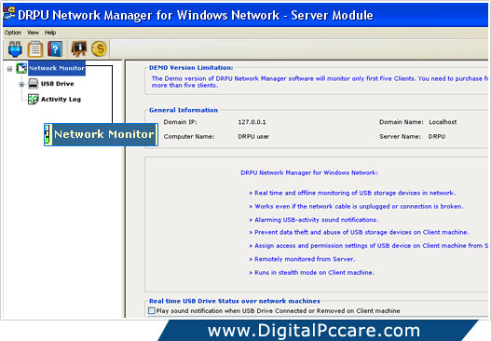Click the Computer Name label
491x341 pixels.
coord(189,137)
